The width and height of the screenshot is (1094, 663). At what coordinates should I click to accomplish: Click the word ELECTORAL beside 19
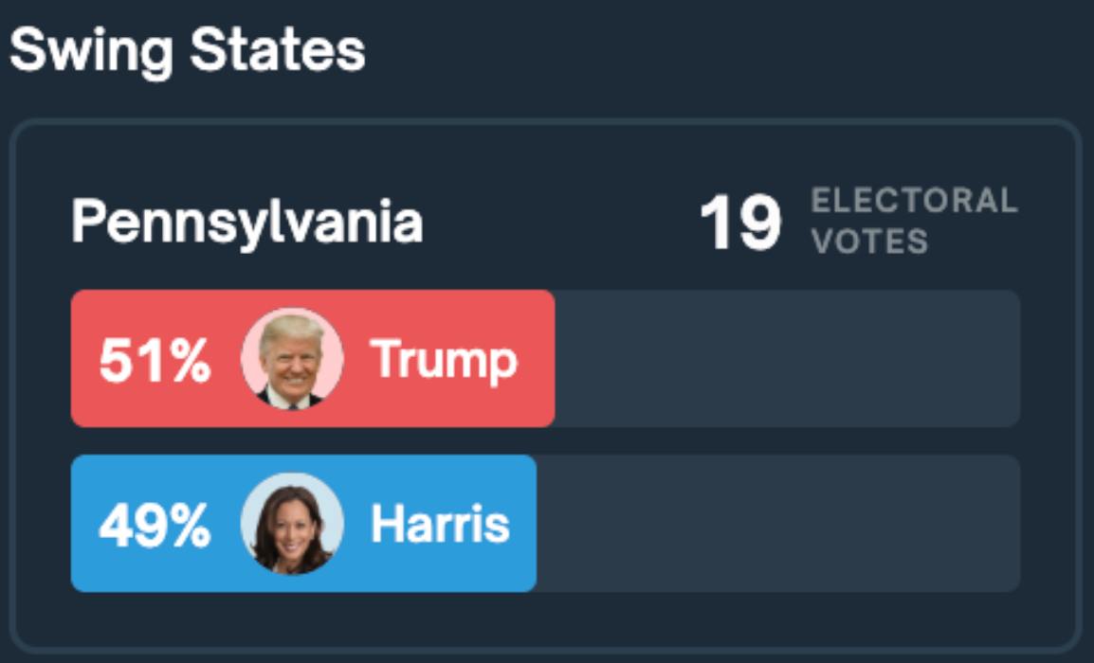(x=914, y=201)
